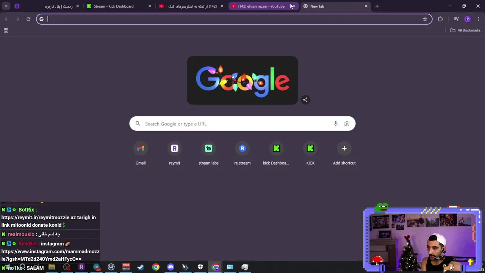Switch to the Reymit user panel tab

tap(47, 6)
